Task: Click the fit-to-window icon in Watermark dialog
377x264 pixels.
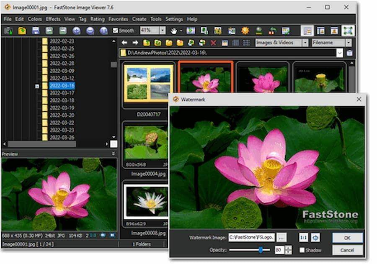Action: point(315,238)
